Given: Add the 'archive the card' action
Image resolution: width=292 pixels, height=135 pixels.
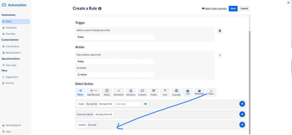Looking at the screenshot, I should point(242,125).
